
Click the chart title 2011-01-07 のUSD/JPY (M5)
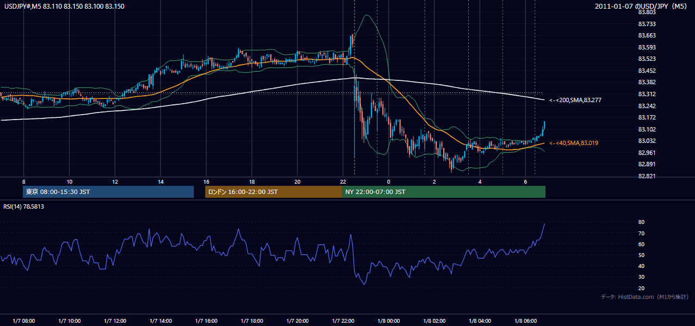[641, 6]
